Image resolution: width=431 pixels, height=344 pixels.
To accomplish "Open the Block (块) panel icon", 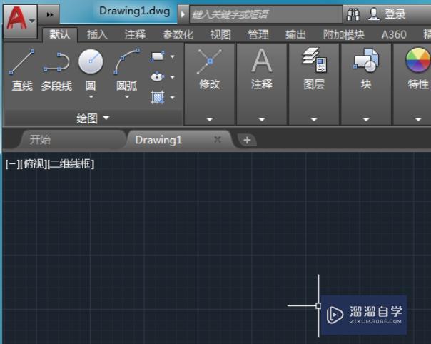I will pyautogui.click(x=366, y=59).
